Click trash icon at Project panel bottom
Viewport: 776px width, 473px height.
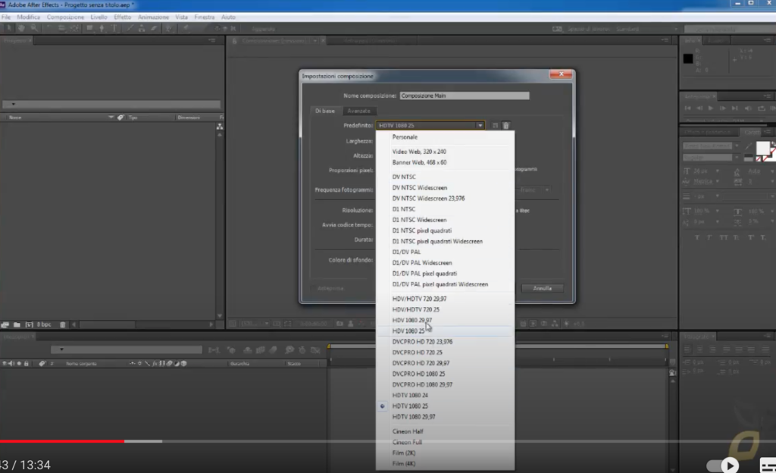[x=62, y=324]
